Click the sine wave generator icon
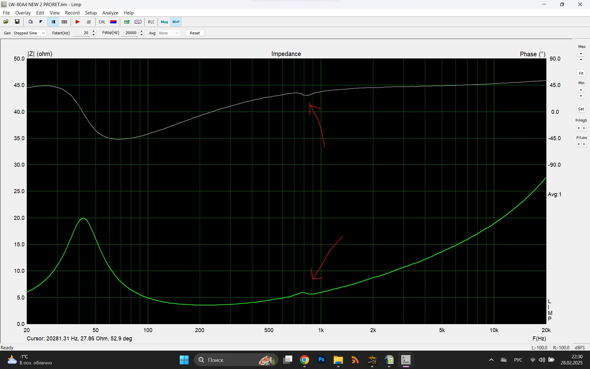The width and height of the screenshot is (590, 369). [138, 22]
